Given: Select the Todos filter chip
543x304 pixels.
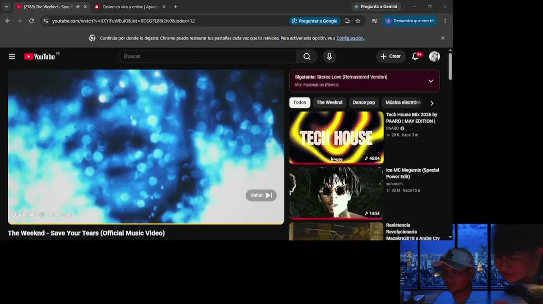Looking at the screenshot, I should [300, 103].
